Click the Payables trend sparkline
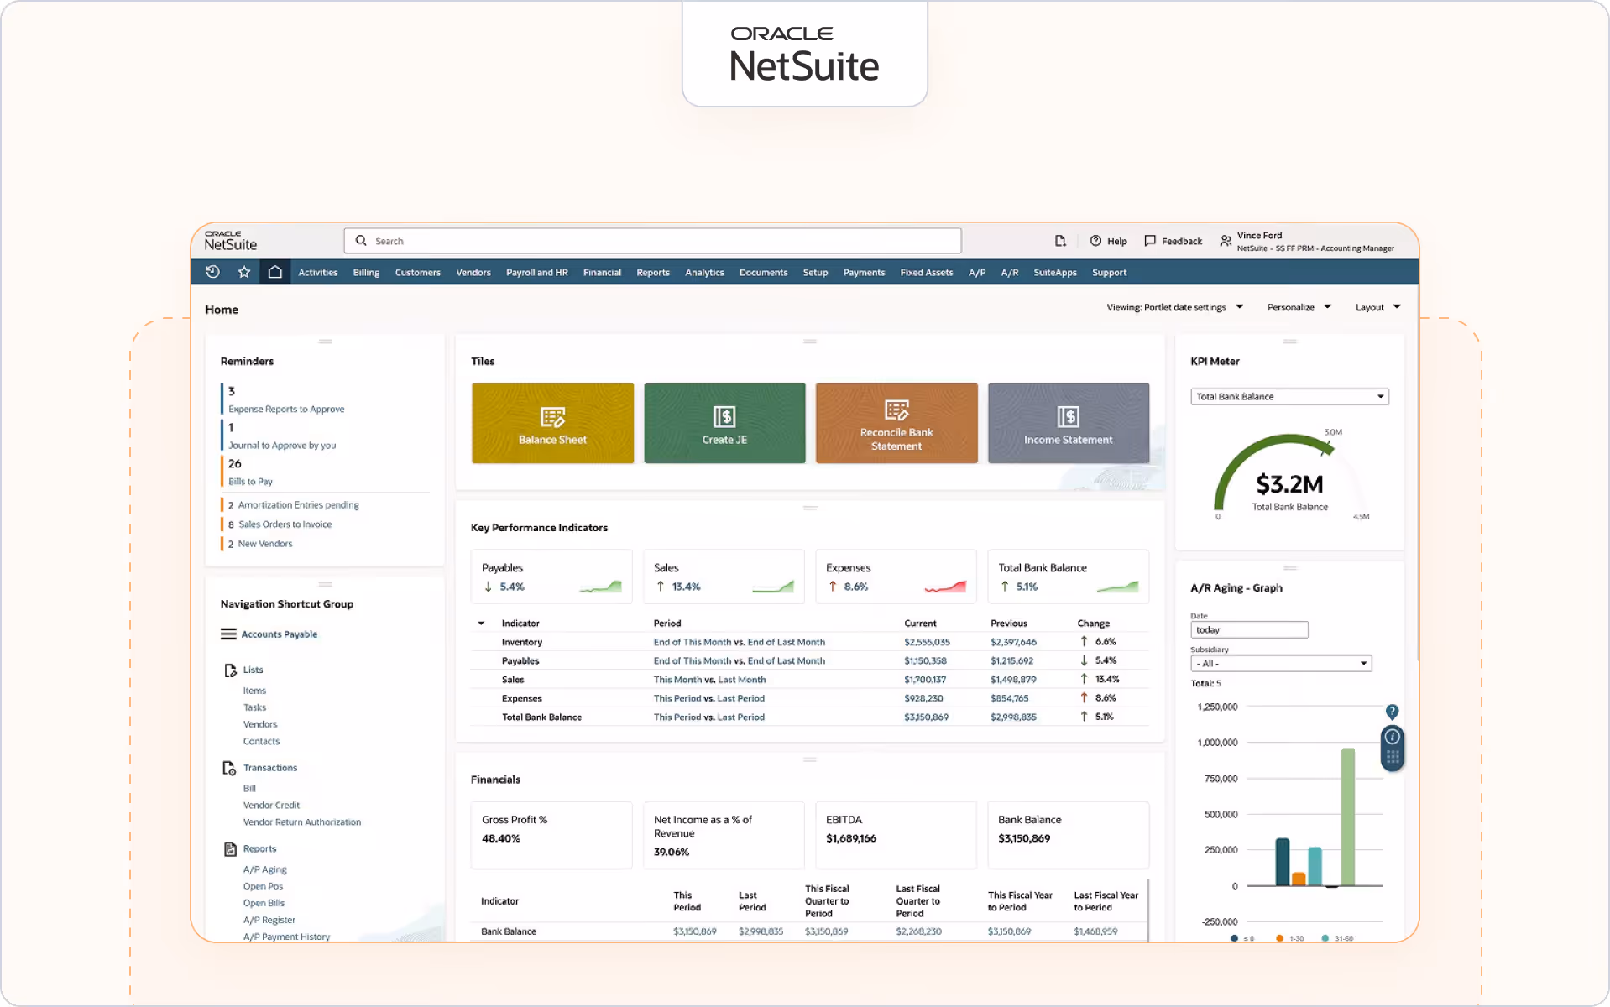Viewport: 1610px width, 1007px height. coord(601,587)
